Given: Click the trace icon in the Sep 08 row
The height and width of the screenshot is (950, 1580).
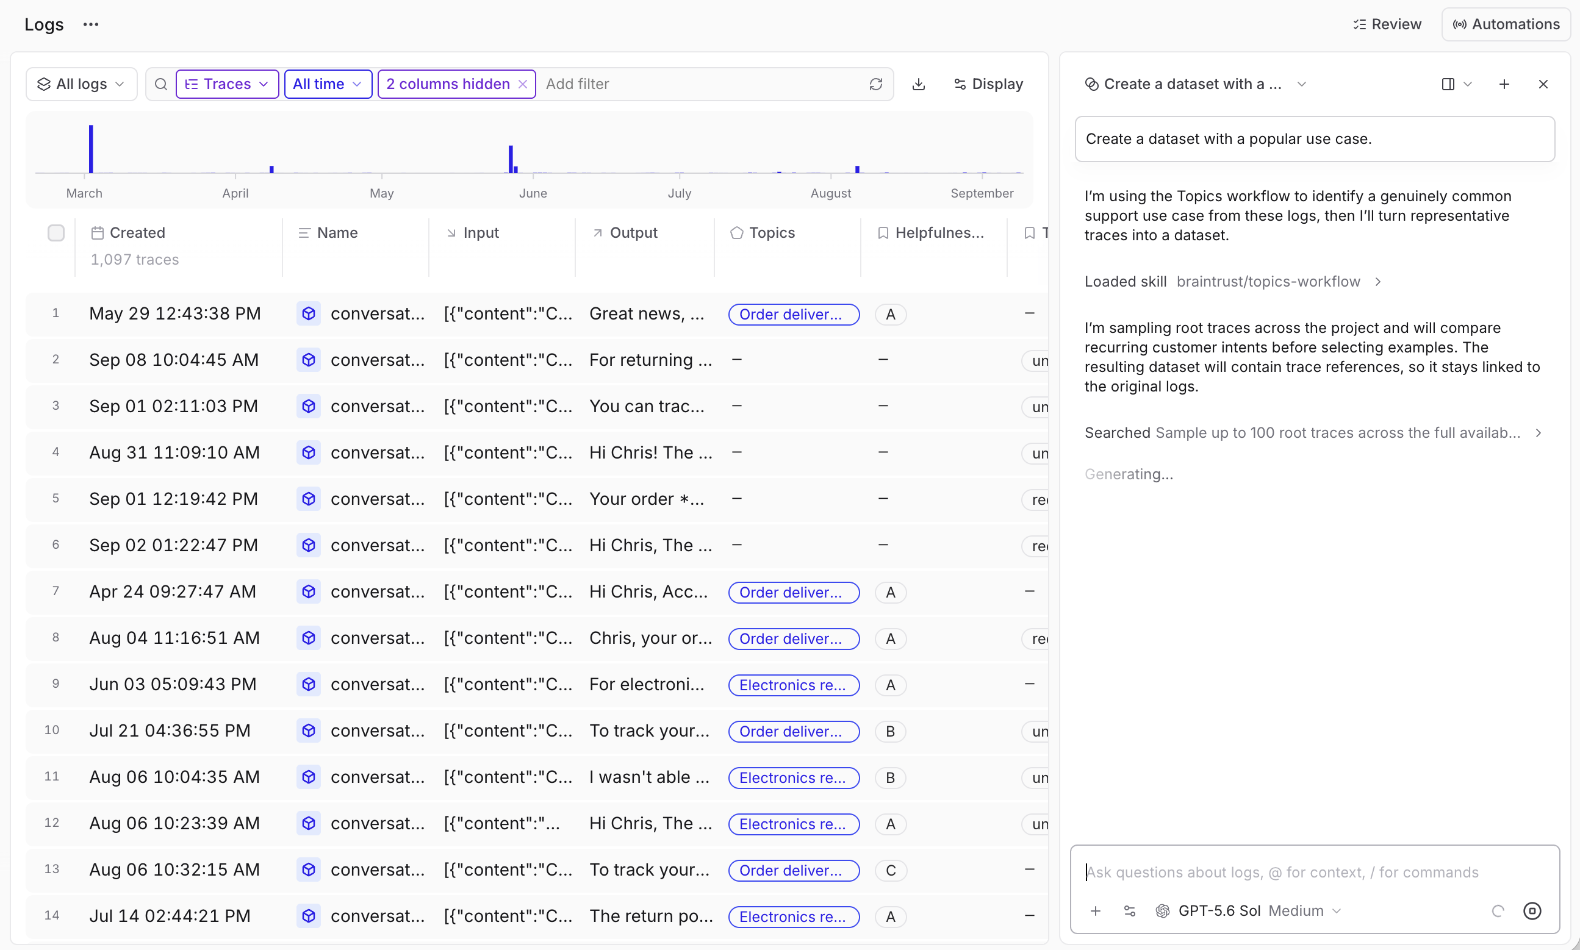Looking at the screenshot, I should pos(309,360).
